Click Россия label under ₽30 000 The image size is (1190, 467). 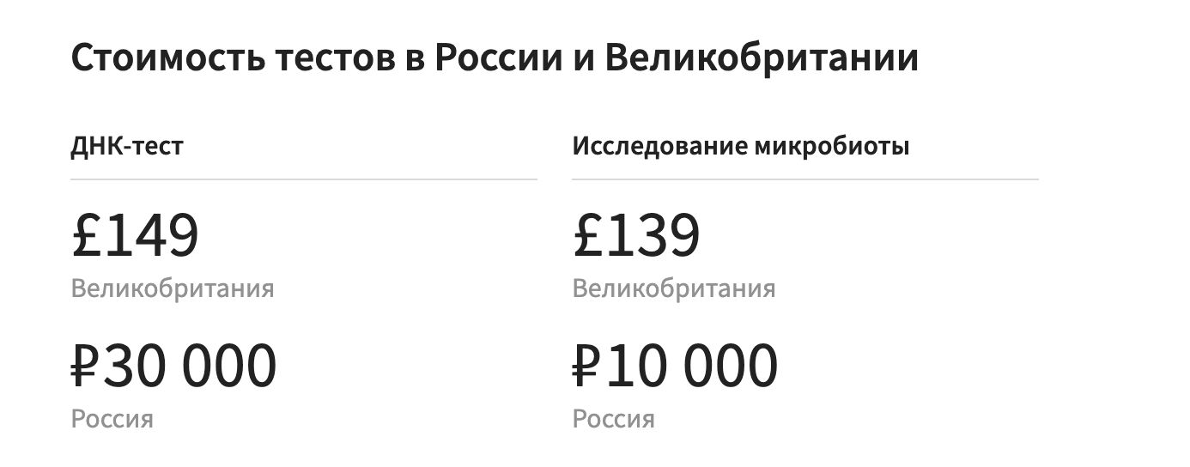[112, 420]
